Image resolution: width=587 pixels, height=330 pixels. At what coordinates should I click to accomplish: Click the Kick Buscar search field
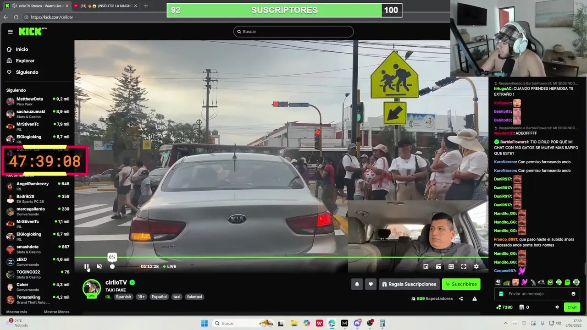pyautogui.click(x=293, y=32)
